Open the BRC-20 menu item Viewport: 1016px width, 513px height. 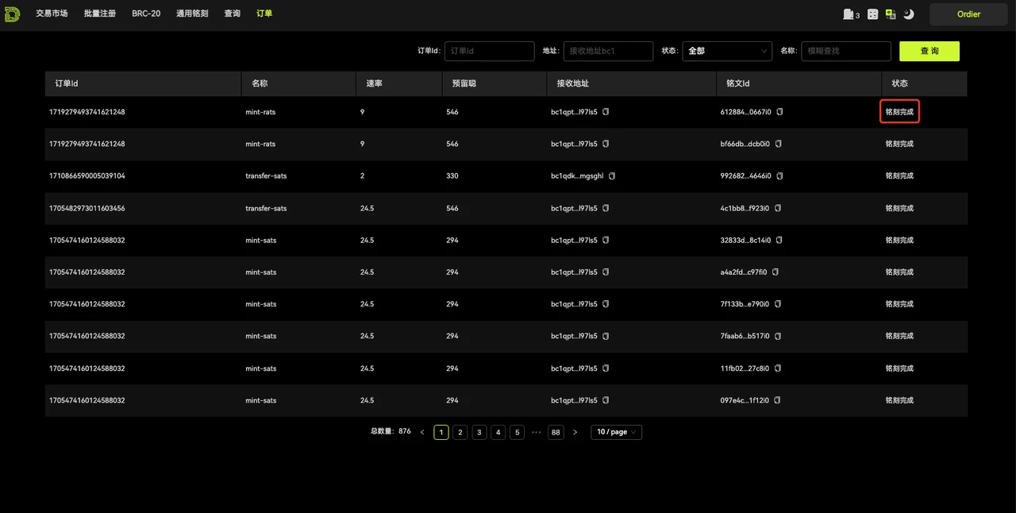(x=146, y=13)
